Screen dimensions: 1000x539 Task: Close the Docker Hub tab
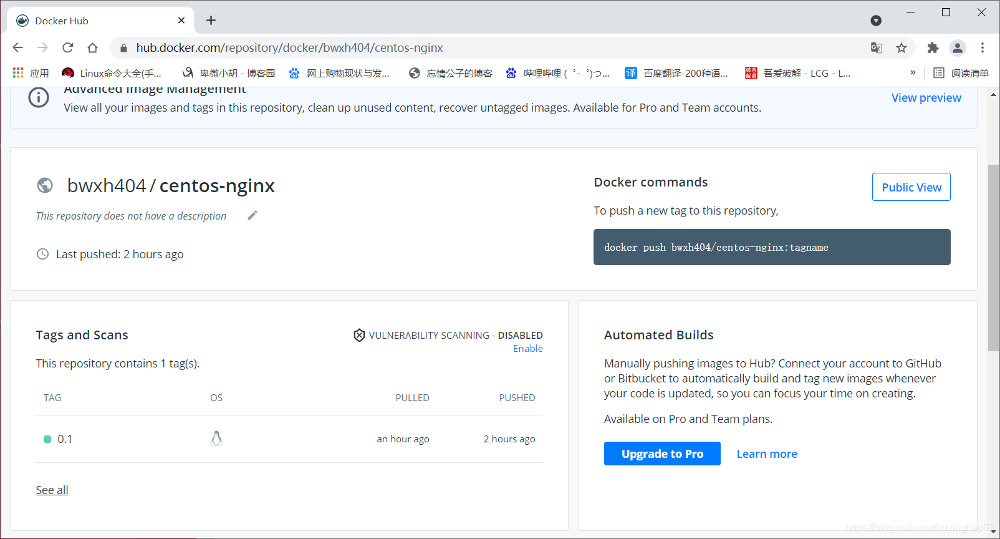(181, 21)
